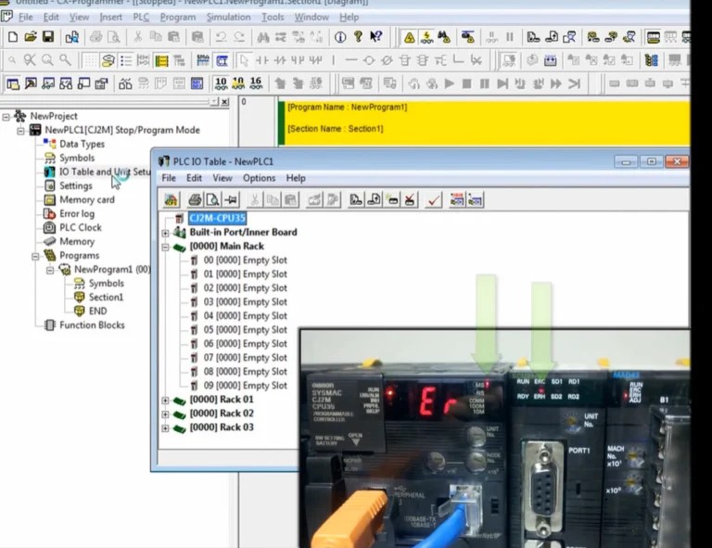The height and width of the screenshot is (548, 712).
Task: Click the first icon in IO Table toolbar
Action: pos(171,199)
